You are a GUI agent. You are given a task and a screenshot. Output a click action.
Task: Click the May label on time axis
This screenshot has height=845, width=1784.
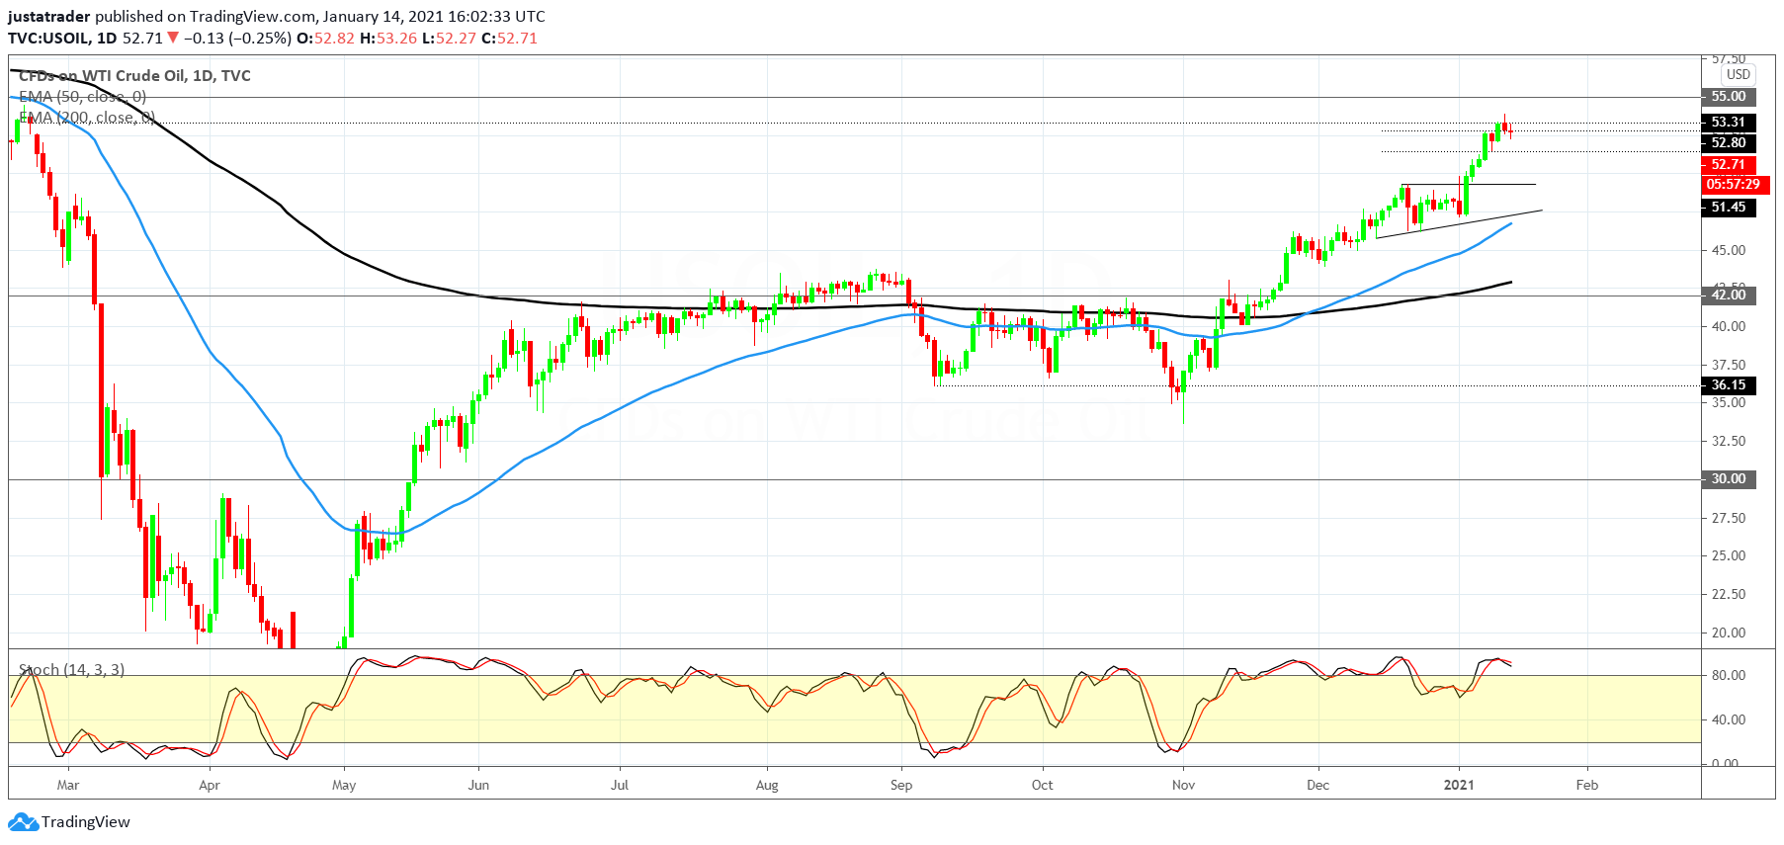click(344, 785)
